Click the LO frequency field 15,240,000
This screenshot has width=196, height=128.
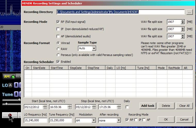36,120
